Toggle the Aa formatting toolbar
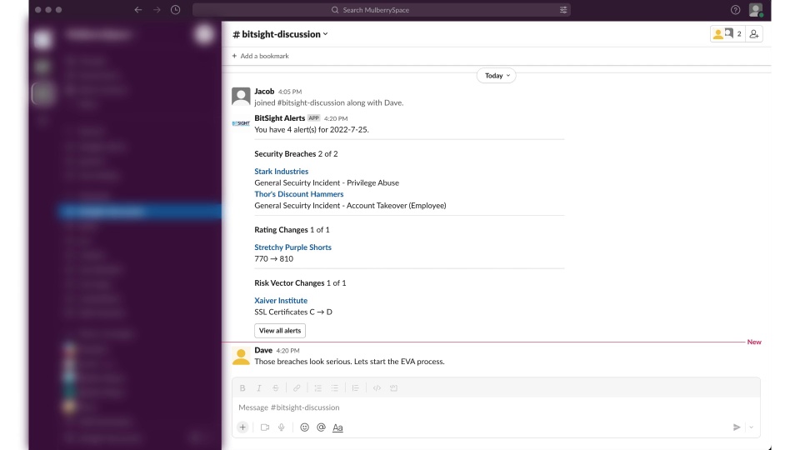Screen dimensions: 800x450 click(337, 427)
